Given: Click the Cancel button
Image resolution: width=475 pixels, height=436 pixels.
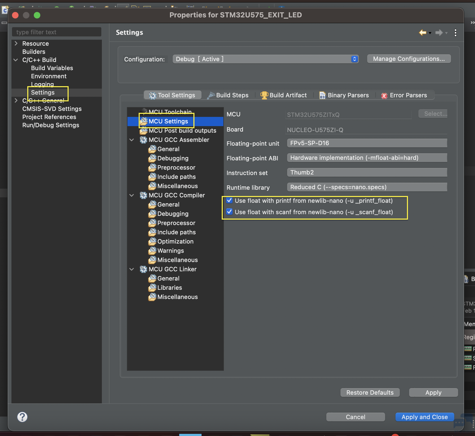Looking at the screenshot, I should 355,417.
